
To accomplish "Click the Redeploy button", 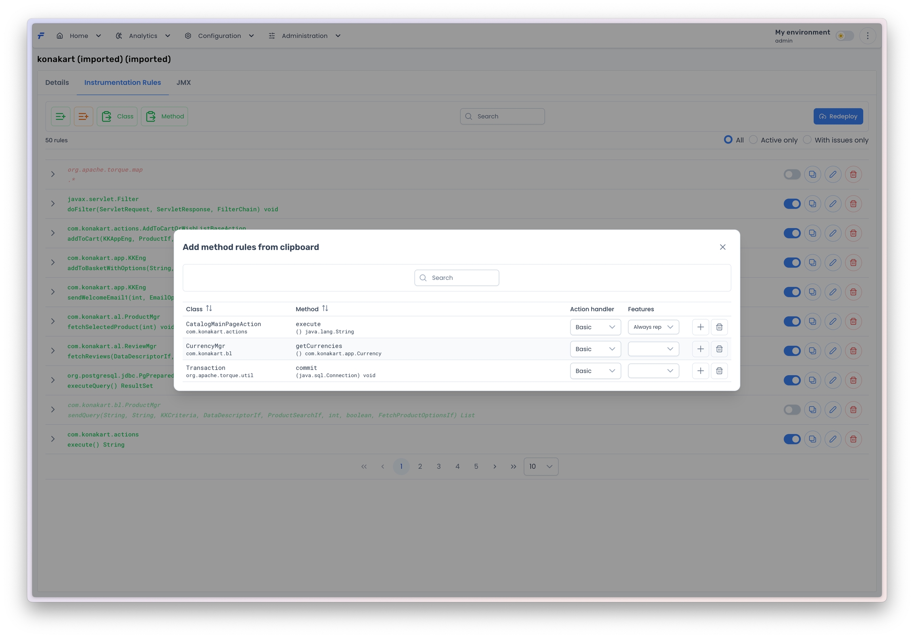I will point(838,116).
